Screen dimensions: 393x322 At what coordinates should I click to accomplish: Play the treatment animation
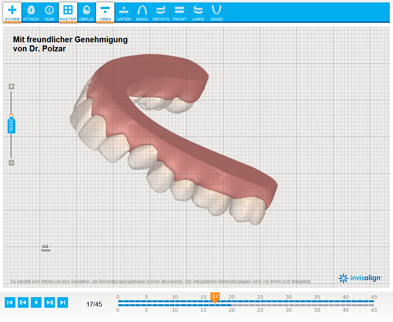36,303
